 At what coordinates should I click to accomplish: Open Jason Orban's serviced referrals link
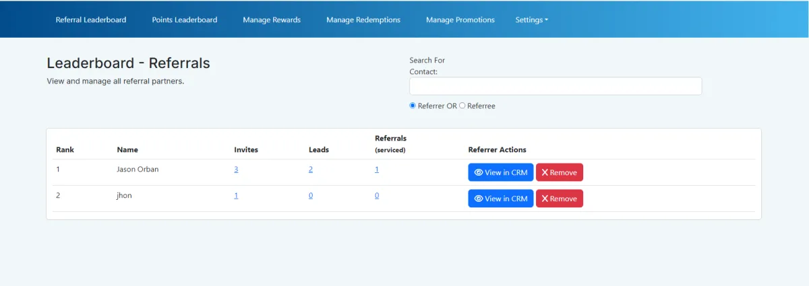(377, 170)
